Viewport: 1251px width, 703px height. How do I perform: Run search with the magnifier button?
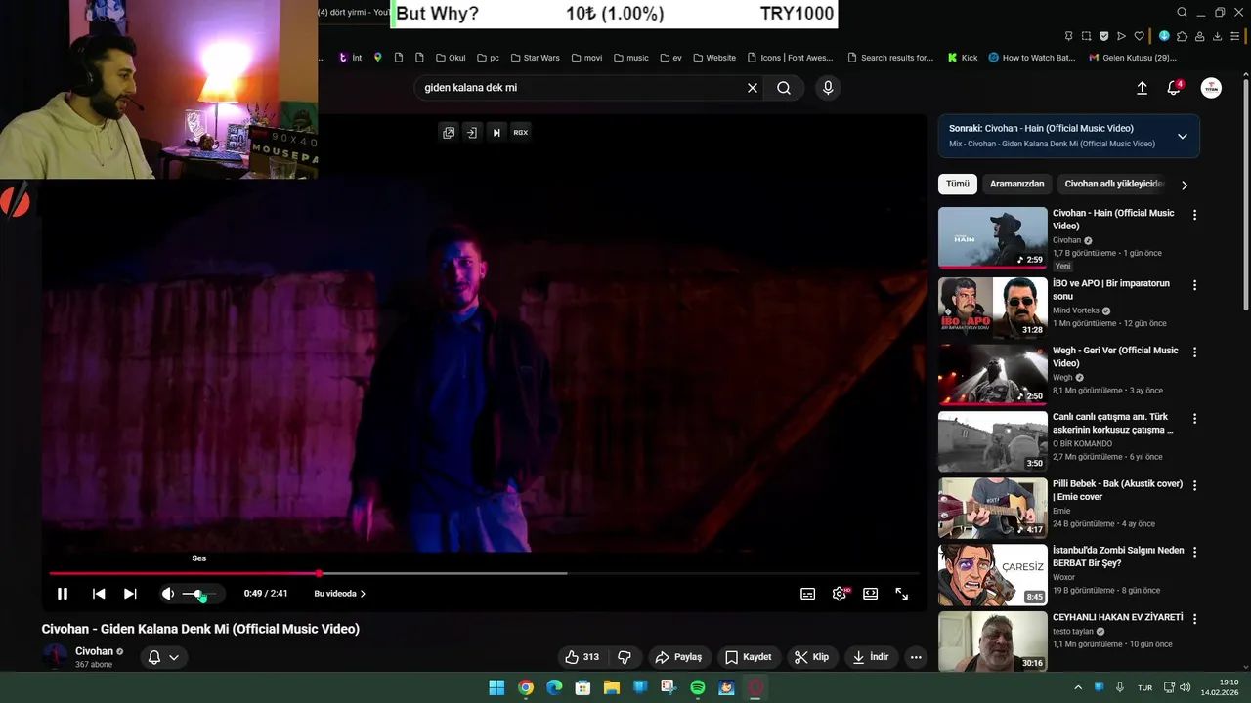(784, 88)
